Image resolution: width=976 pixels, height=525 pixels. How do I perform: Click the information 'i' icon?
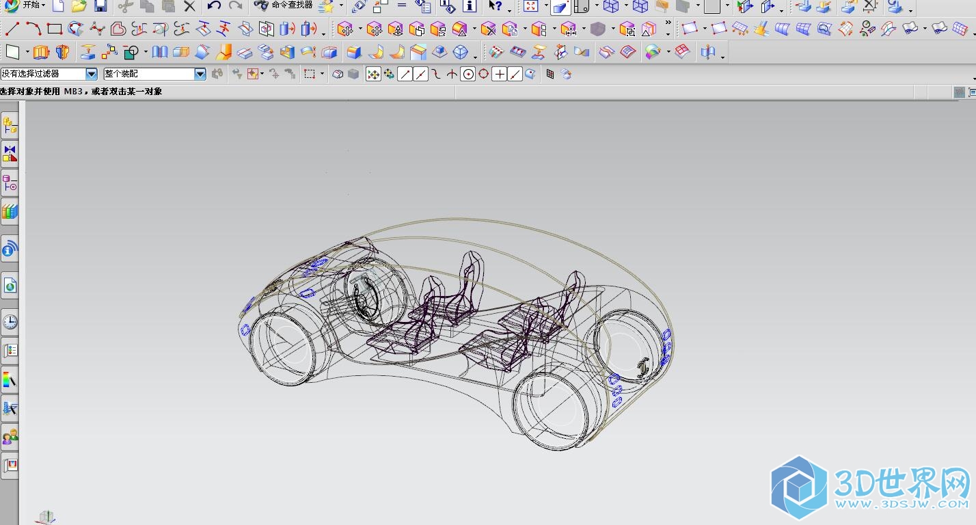470,6
